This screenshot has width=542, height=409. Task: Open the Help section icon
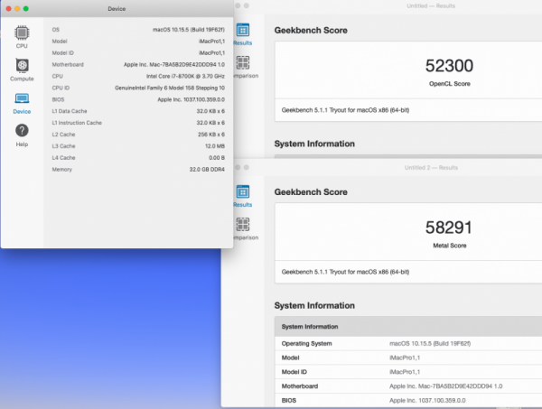22,131
